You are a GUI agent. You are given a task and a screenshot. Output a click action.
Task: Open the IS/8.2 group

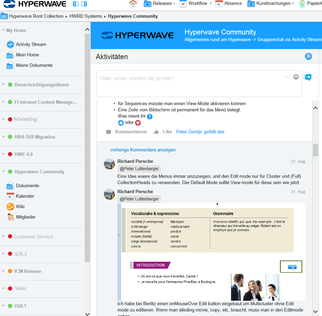[x=20, y=254]
